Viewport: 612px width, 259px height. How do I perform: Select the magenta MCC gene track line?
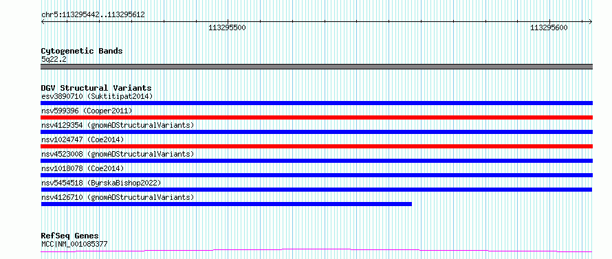(x=316, y=251)
